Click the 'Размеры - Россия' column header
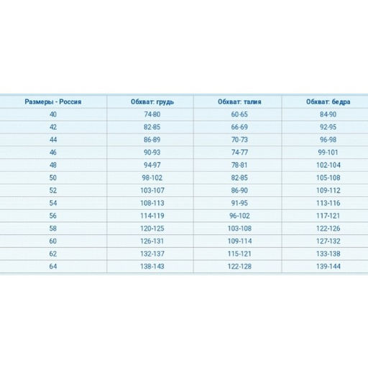Image resolution: width=368 pixels, height=368 pixels. click(53, 102)
